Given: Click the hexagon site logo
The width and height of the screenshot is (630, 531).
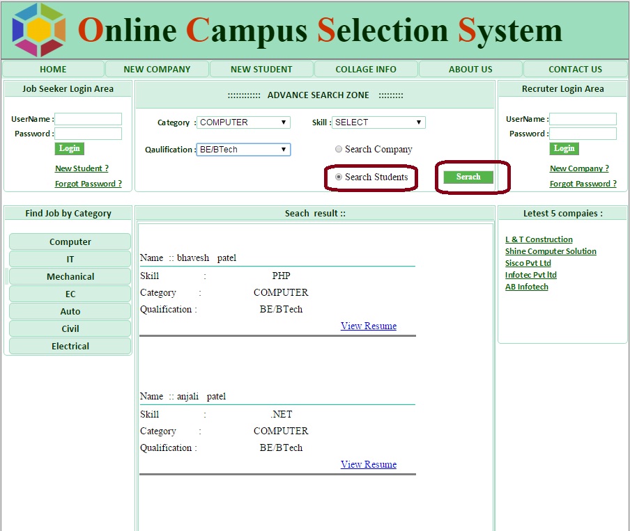Looking at the screenshot, I should click(39, 30).
